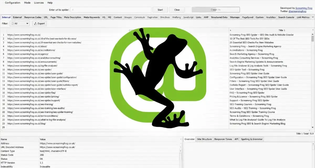This screenshot has width=315, height=168.
Task: Select the JavaScript tab
Action: pyautogui.click(x=188, y=17)
